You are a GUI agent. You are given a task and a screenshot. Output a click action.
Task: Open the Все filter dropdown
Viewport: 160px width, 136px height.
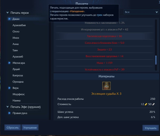(x=141, y=12)
